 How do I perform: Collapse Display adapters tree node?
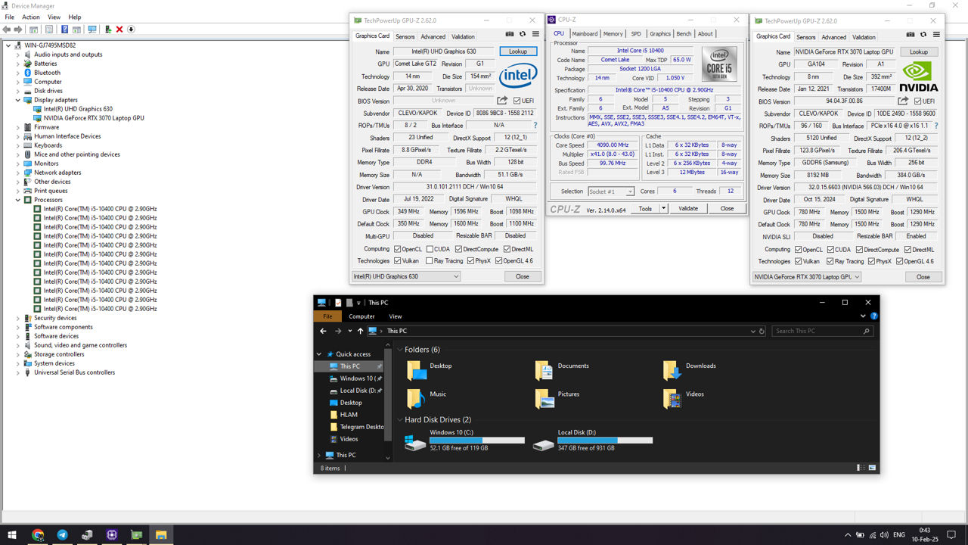18,100
